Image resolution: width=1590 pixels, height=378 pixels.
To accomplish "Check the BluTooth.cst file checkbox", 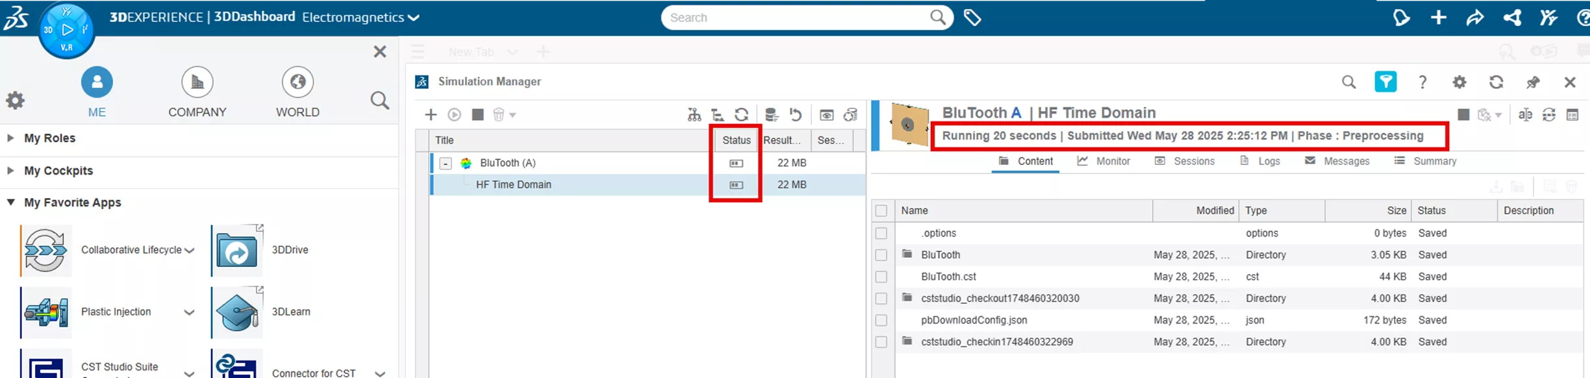I will click(x=881, y=277).
